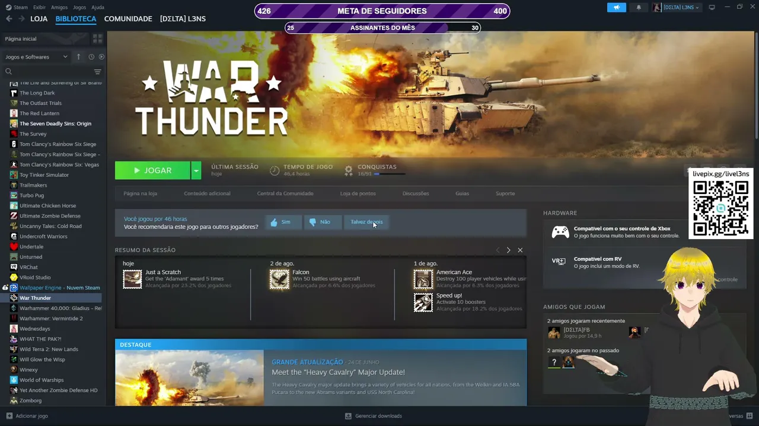Image resolution: width=759 pixels, height=426 pixels.
Task: Click the Steam logo menu
Action: point(17,7)
